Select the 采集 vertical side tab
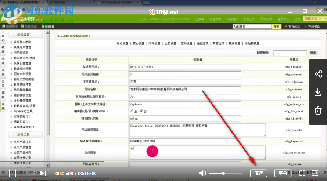 pyautogui.click(x=3, y=72)
